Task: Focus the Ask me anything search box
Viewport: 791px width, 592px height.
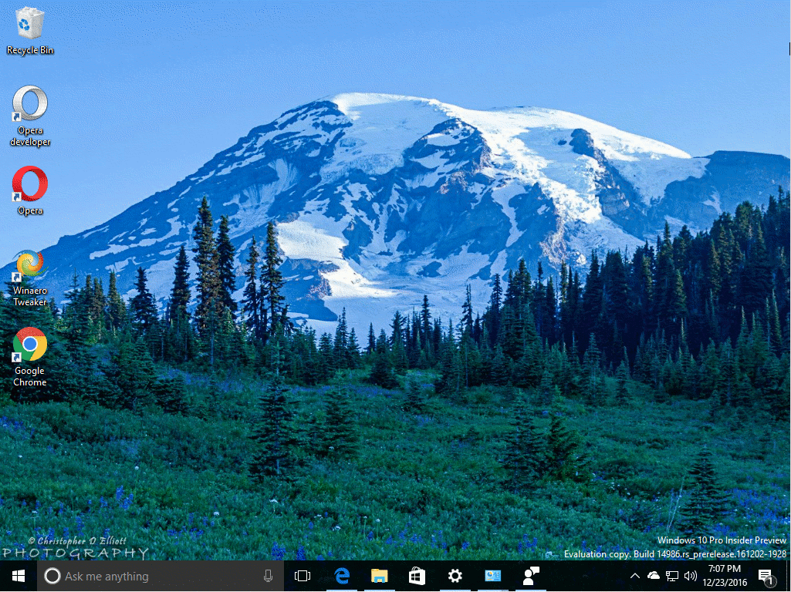Action: coord(161,576)
